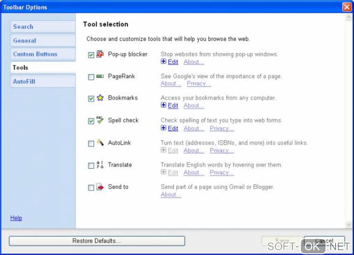Viewport: 354px width, 255px height.
Task: Open About link for Send to
Action: point(171,195)
